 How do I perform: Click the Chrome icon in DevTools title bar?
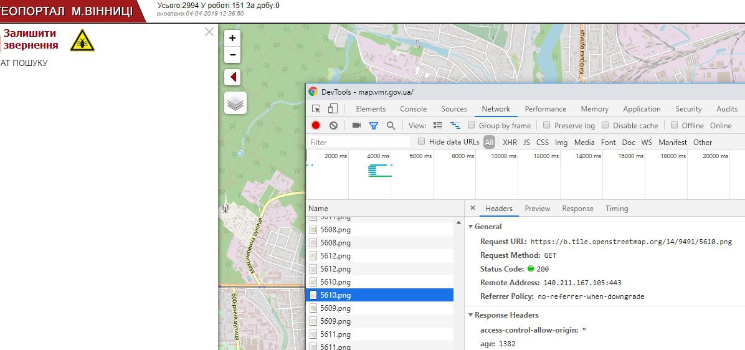(x=313, y=92)
